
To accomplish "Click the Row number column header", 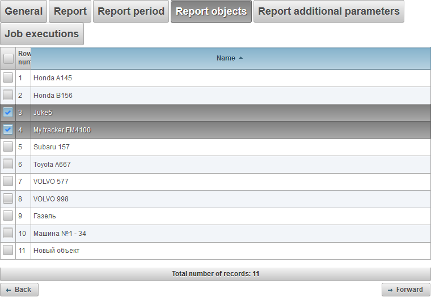I will [24, 58].
